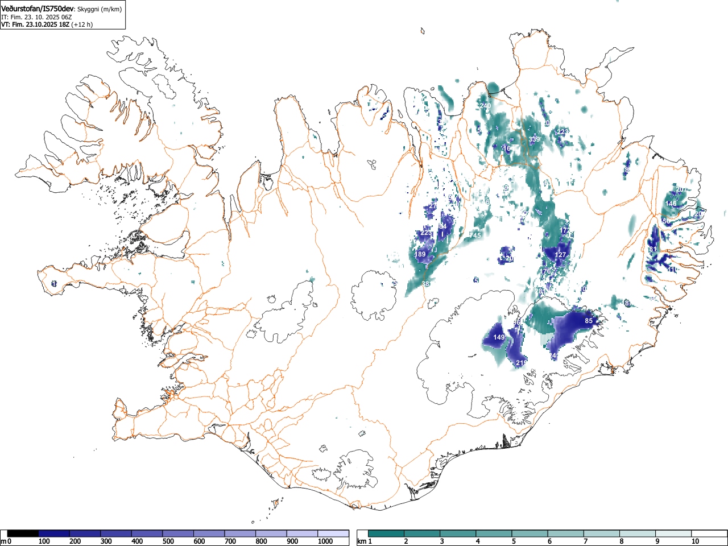Click the black 0–100 m legend swatch
Viewport: 728px width, 546px height.
point(23,533)
